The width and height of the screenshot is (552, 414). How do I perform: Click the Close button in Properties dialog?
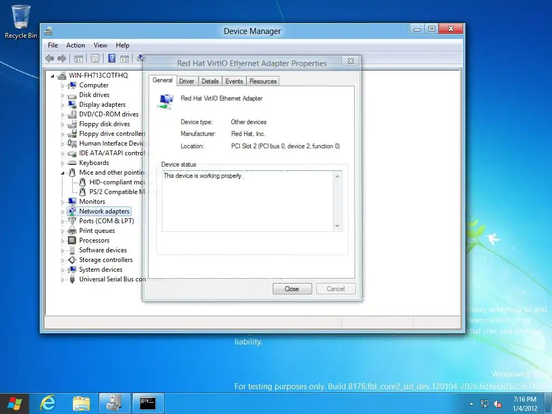[292, 289]
